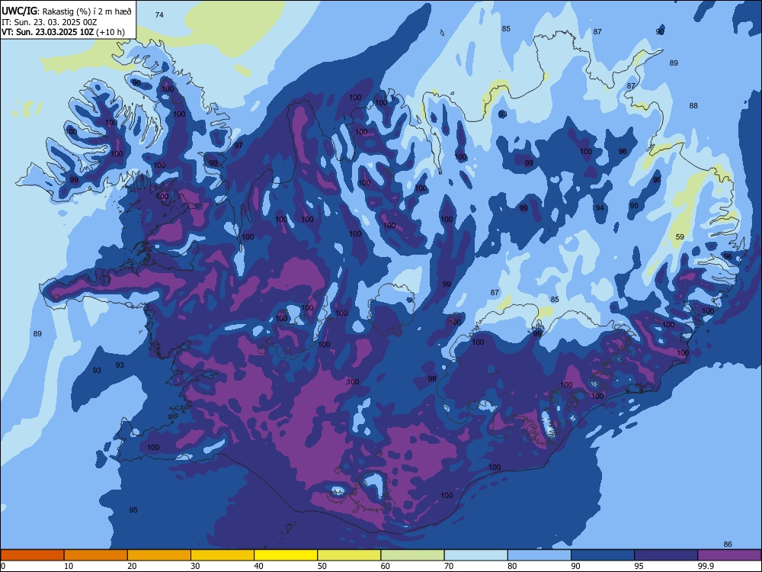Click the humidity value '88' on the map
Viewport: 762px width, 572px height.
tap(693, 105)
